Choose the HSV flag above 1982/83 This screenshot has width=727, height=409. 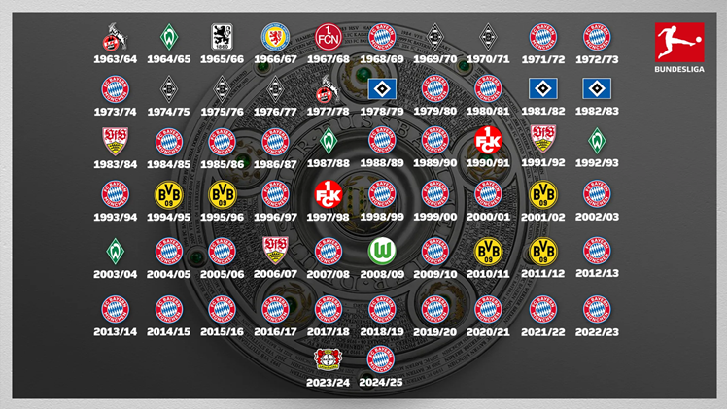click(597, 88)
